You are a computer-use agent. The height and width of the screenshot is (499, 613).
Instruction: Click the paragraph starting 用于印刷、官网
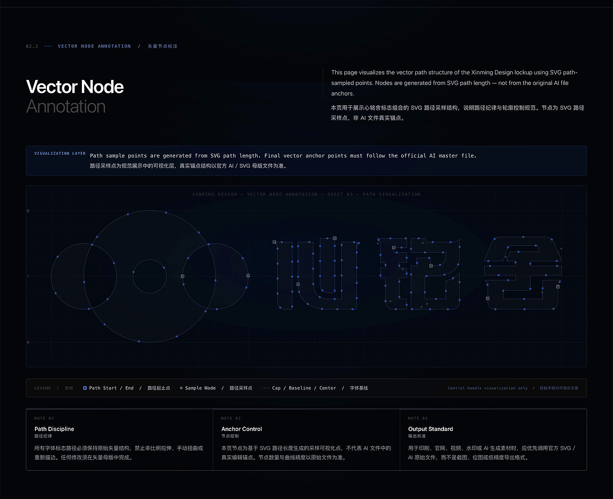492,453
